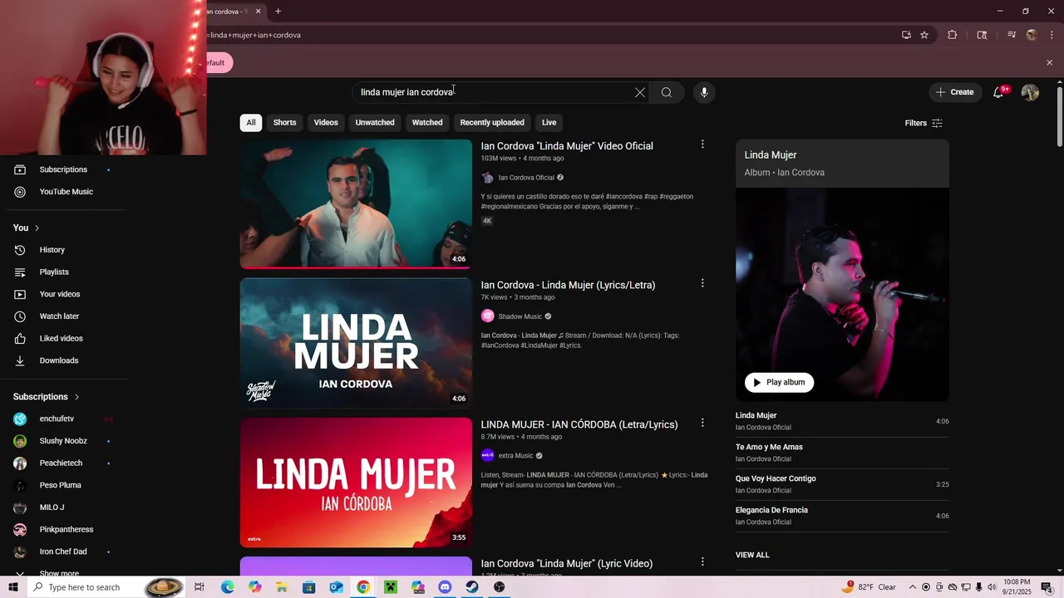The height and width of the screenshot is (598, 1064).
Task: Open title Ian Cordova "Linda Mujer" (Lyric Video)
Action: [567, 564]
